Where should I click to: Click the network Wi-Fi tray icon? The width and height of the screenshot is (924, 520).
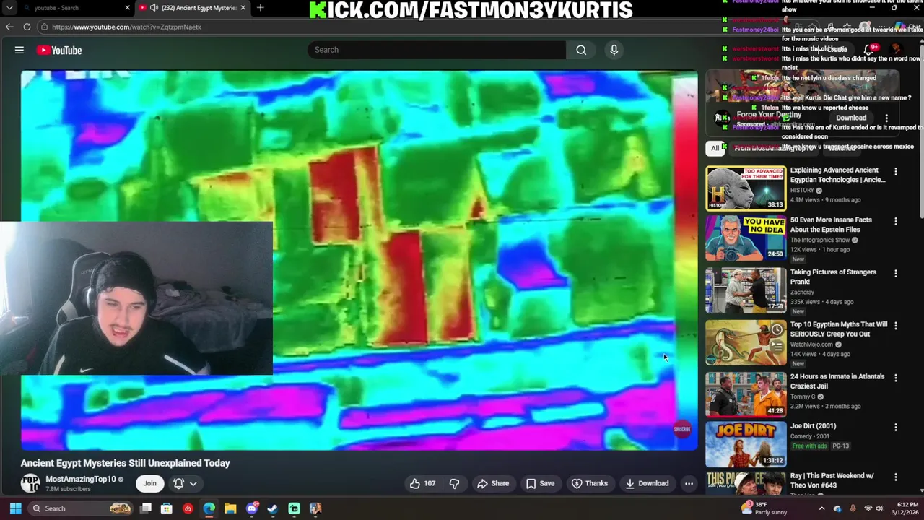click(x=868, y=508)
